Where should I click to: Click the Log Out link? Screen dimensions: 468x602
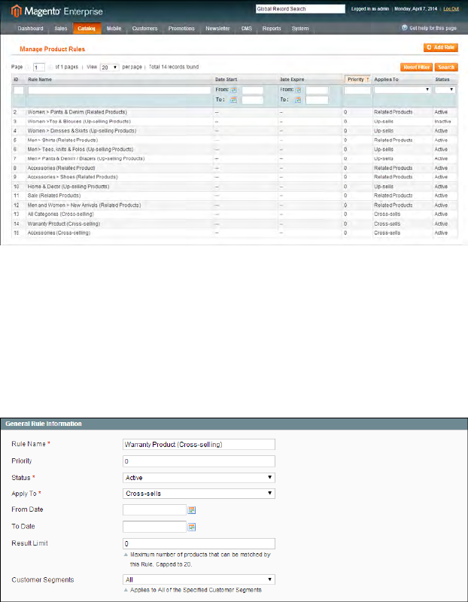click(451, 9)
